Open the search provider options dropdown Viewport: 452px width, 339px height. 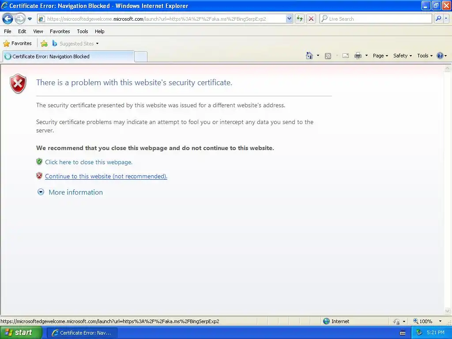(446, 19)
